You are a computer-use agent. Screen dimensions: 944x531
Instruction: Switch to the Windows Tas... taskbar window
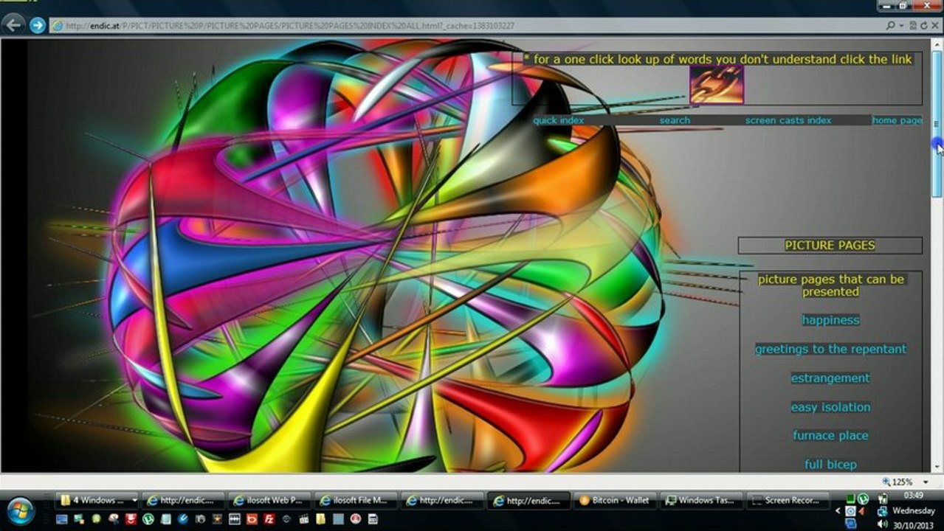pos(701,500)
